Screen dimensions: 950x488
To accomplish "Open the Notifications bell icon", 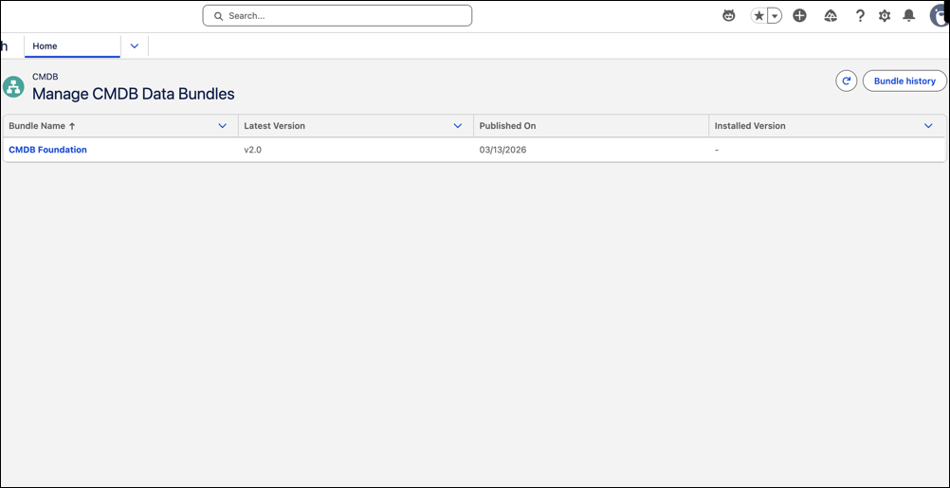I will (909, 16).
